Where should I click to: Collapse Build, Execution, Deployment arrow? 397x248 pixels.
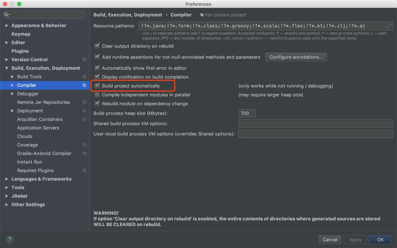[7, 68]
